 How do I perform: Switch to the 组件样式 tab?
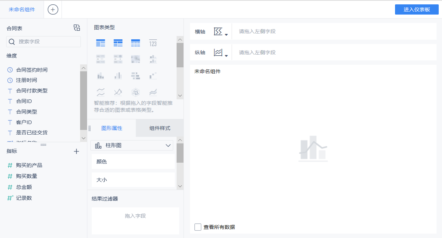pos(160,128)
